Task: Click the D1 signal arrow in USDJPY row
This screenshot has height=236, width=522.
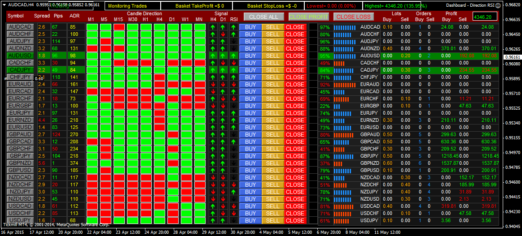Action: pyautogui.click(x=224, y=220)
